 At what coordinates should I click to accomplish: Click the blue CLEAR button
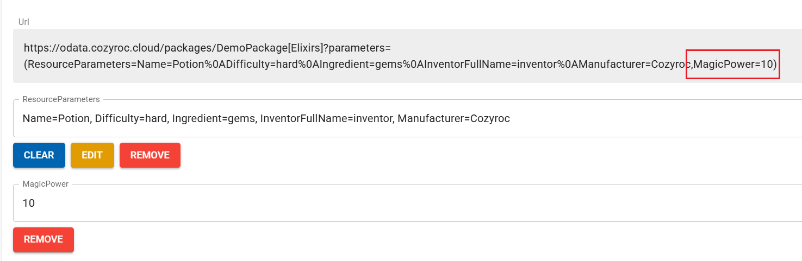[39, 155]
